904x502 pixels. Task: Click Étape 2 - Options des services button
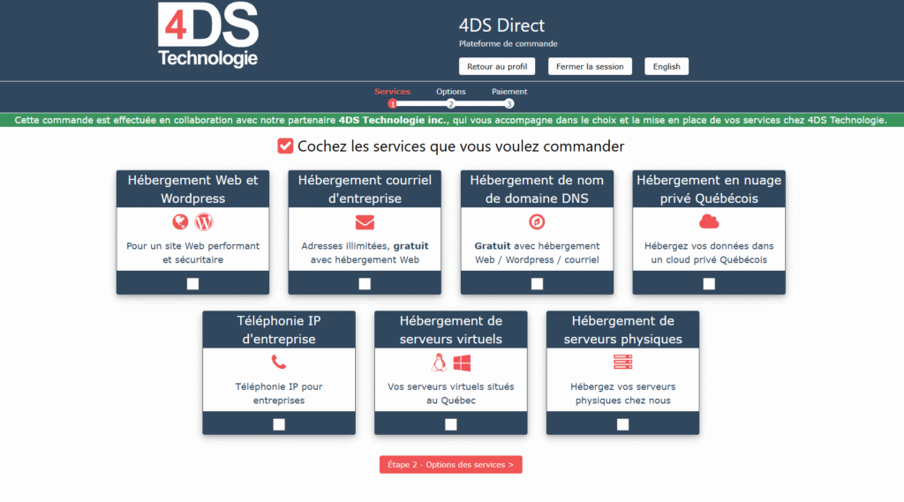click(x=451, y=465)
